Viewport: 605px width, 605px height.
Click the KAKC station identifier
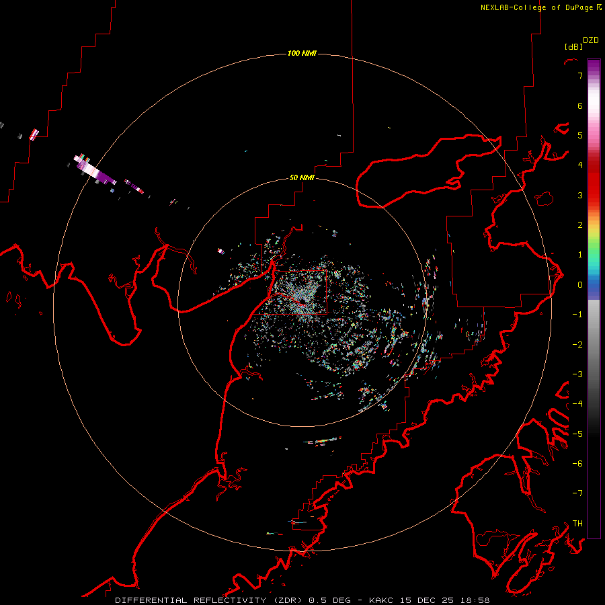(x=381, y=600)
